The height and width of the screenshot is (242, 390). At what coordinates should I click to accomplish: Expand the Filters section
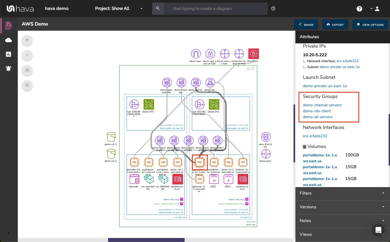point(342,193)
